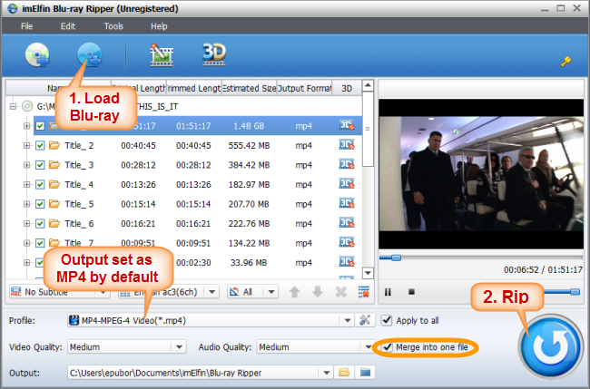
Task: Click the 555.42 MB size cell
Action: coord(249,145)
